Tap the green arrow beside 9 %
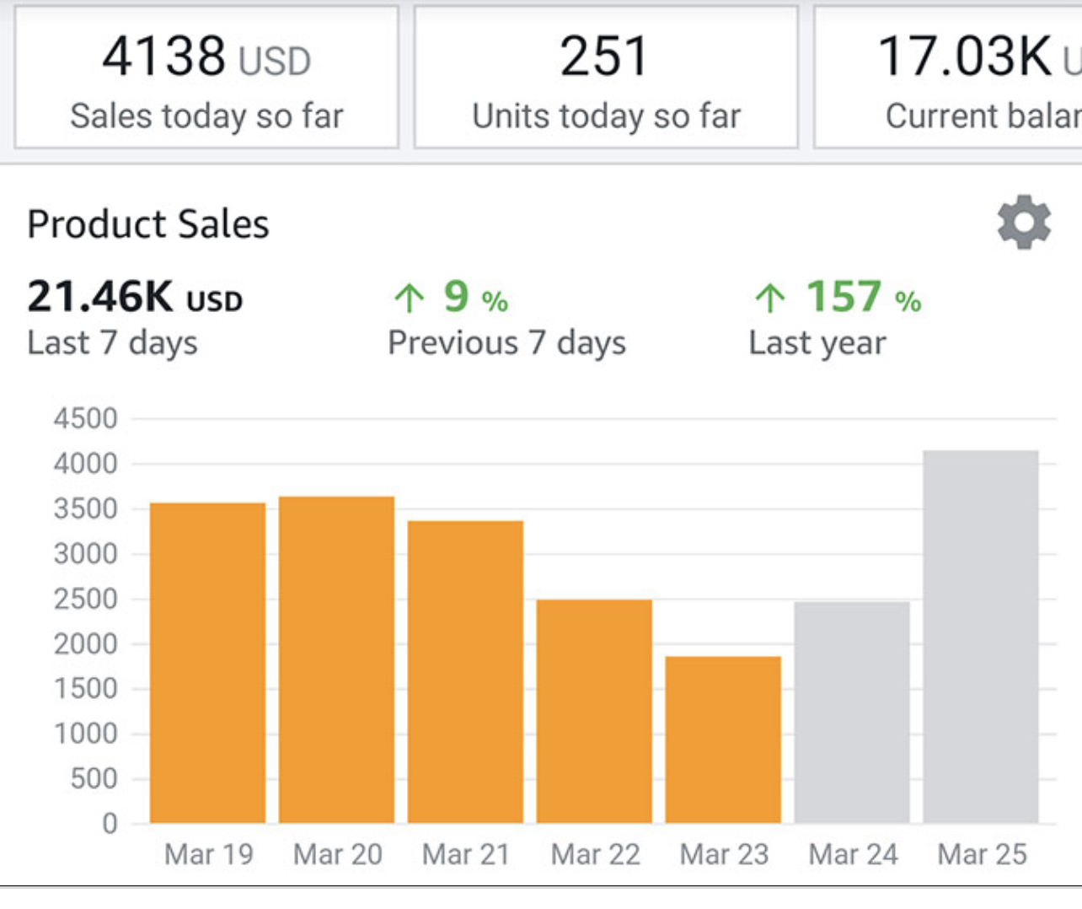Image resolution: width=1082 pixels, height=909 pixels. point(410,298)
